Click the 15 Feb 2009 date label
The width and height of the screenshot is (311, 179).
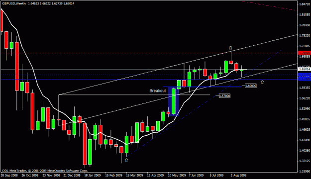click(x=113, y=176)
